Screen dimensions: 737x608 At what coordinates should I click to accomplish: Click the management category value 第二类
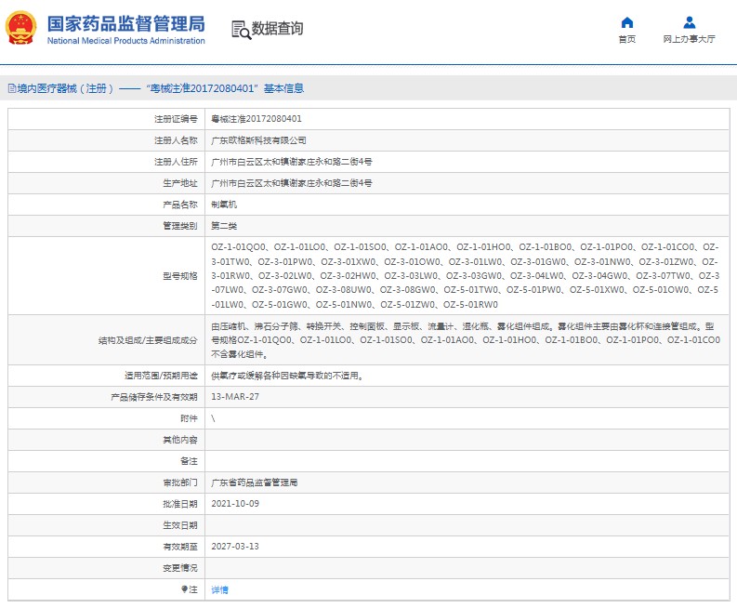[224, 226]
